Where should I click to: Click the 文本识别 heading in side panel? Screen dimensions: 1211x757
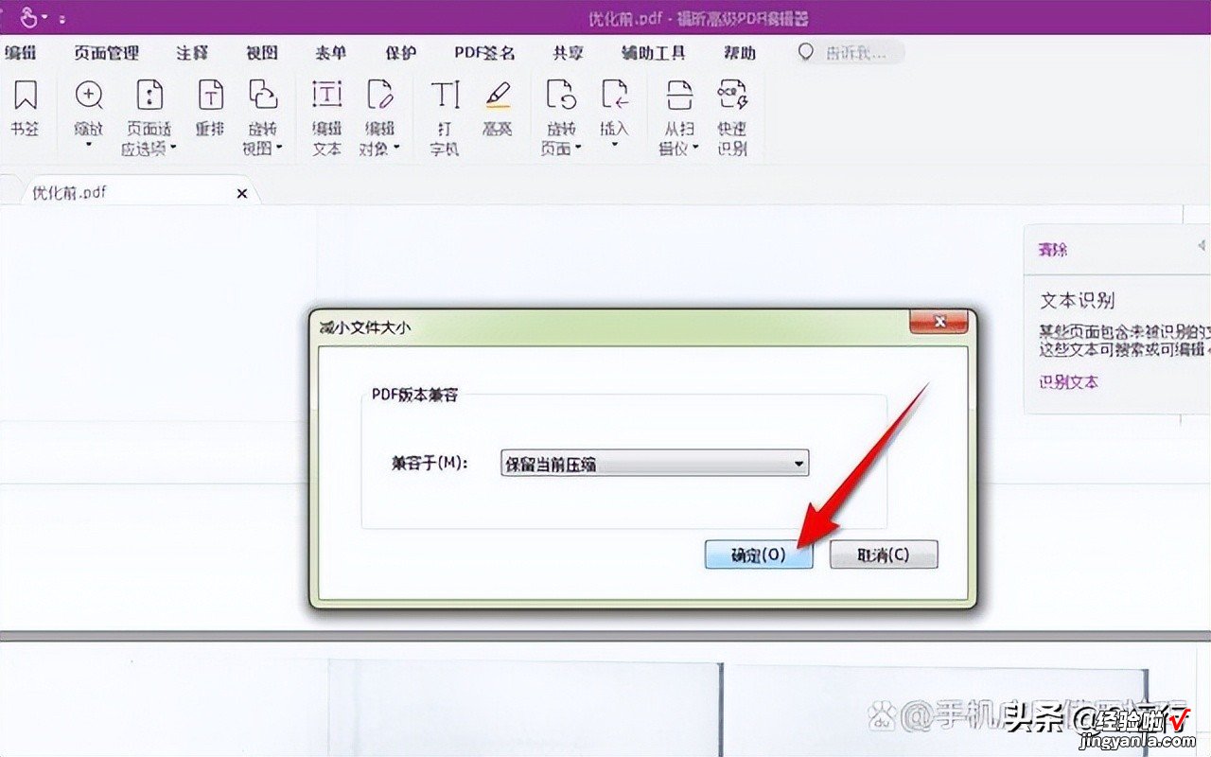(1077, 301)
